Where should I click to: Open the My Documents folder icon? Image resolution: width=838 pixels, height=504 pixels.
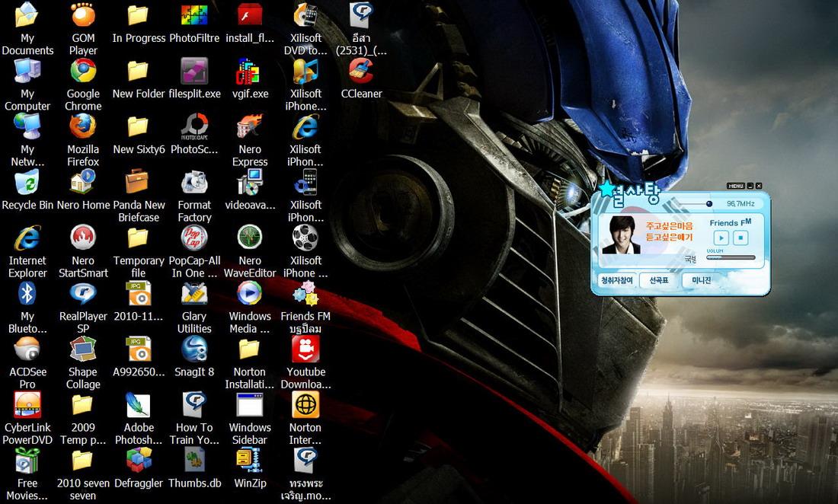click(x=27, y=28)
